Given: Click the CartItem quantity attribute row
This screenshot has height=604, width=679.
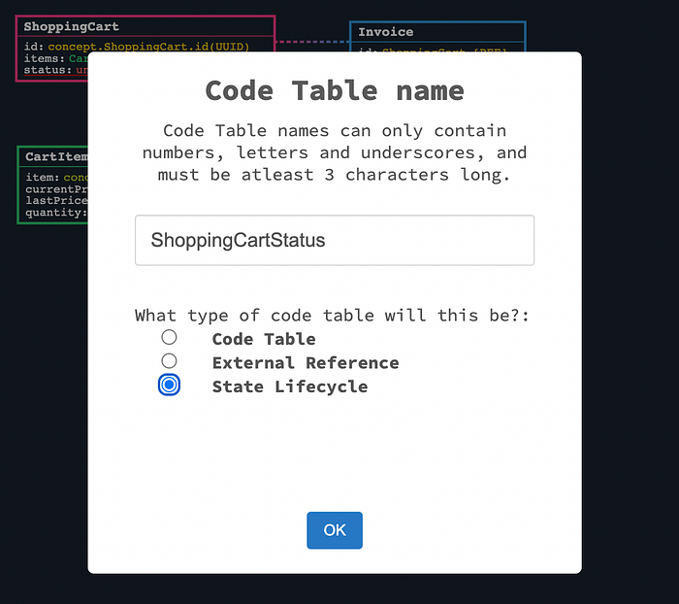Looking at the screenshot, I should tap(56, 213).
